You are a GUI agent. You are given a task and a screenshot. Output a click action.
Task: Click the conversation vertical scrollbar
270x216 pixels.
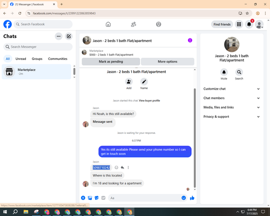pyautogui.click(x=194, y=138)
